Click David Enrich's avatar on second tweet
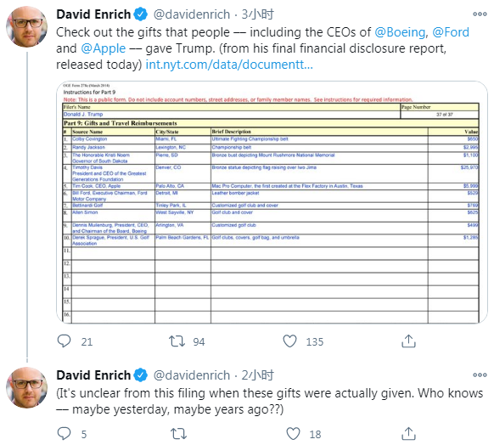Screen dimensions: 494x445 [27, 387]
